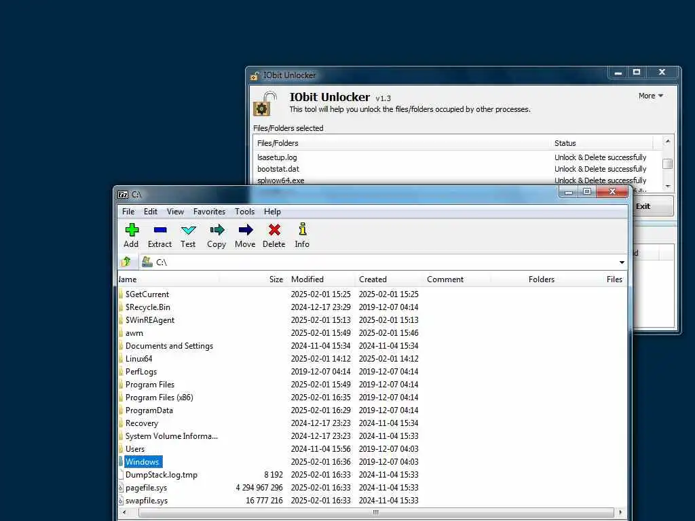Open the Tools menu

(x=244, y=212)
